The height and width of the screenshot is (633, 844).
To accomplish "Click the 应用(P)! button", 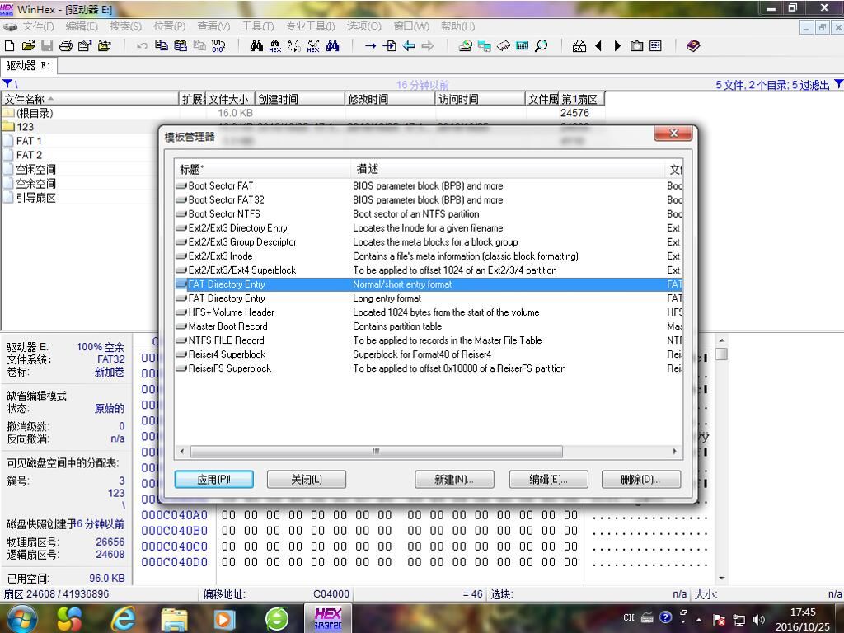I will point(213,479).
